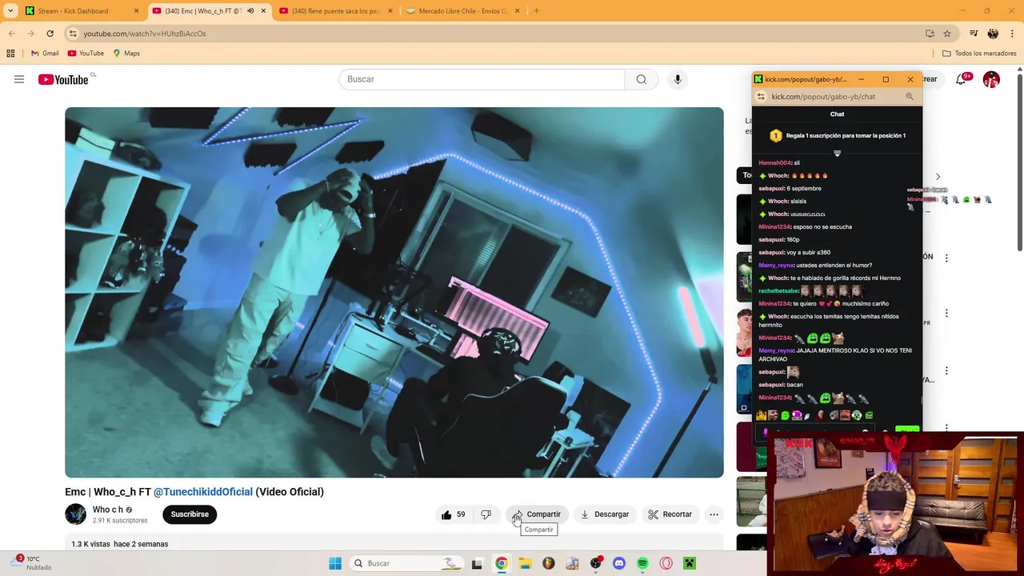
Task: Click 'esposo no se escucha' chat message
Action: [x=822, y=227]
